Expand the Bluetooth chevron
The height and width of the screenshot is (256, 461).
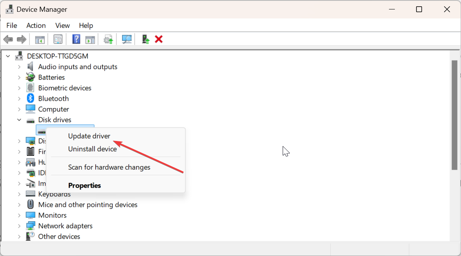pyautogui.click(x=19, y=99)
